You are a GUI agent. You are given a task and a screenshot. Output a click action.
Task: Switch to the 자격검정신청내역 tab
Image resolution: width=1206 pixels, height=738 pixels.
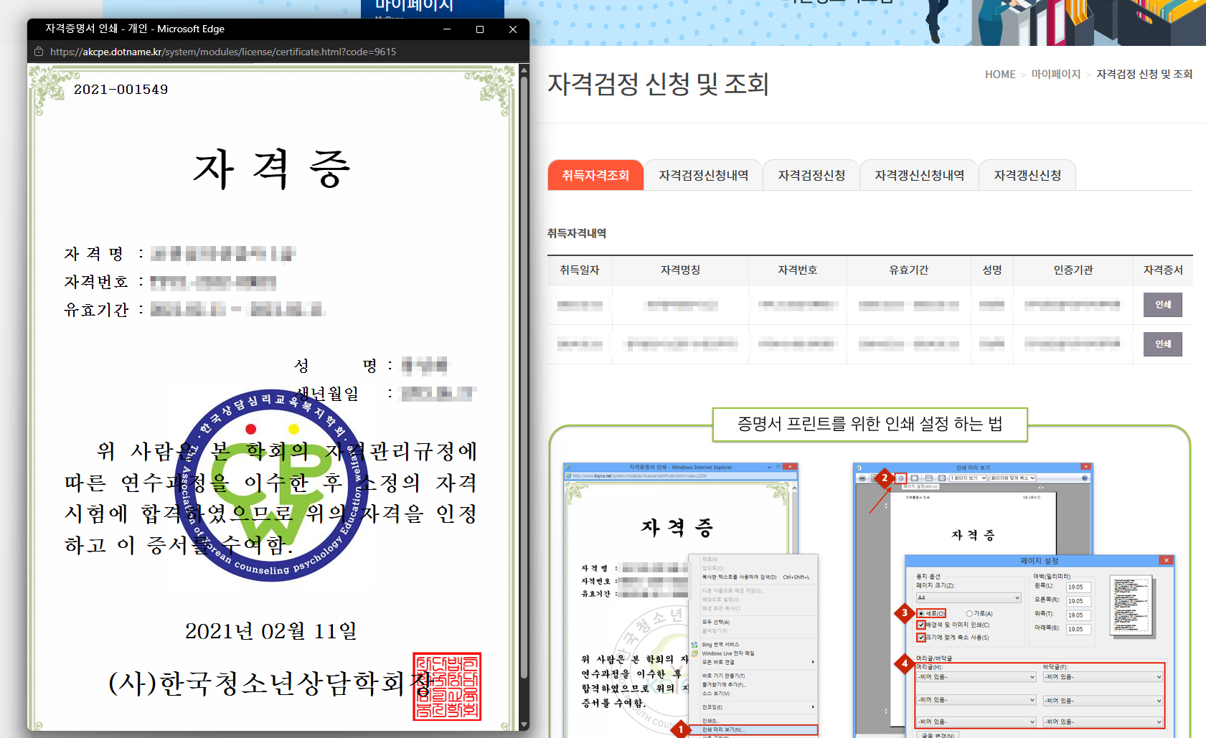pyautogui.click(x=703, y=176)
